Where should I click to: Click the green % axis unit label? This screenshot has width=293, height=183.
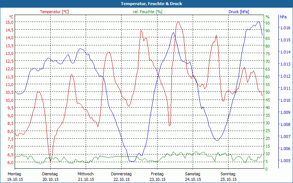(x=267, y=17)
